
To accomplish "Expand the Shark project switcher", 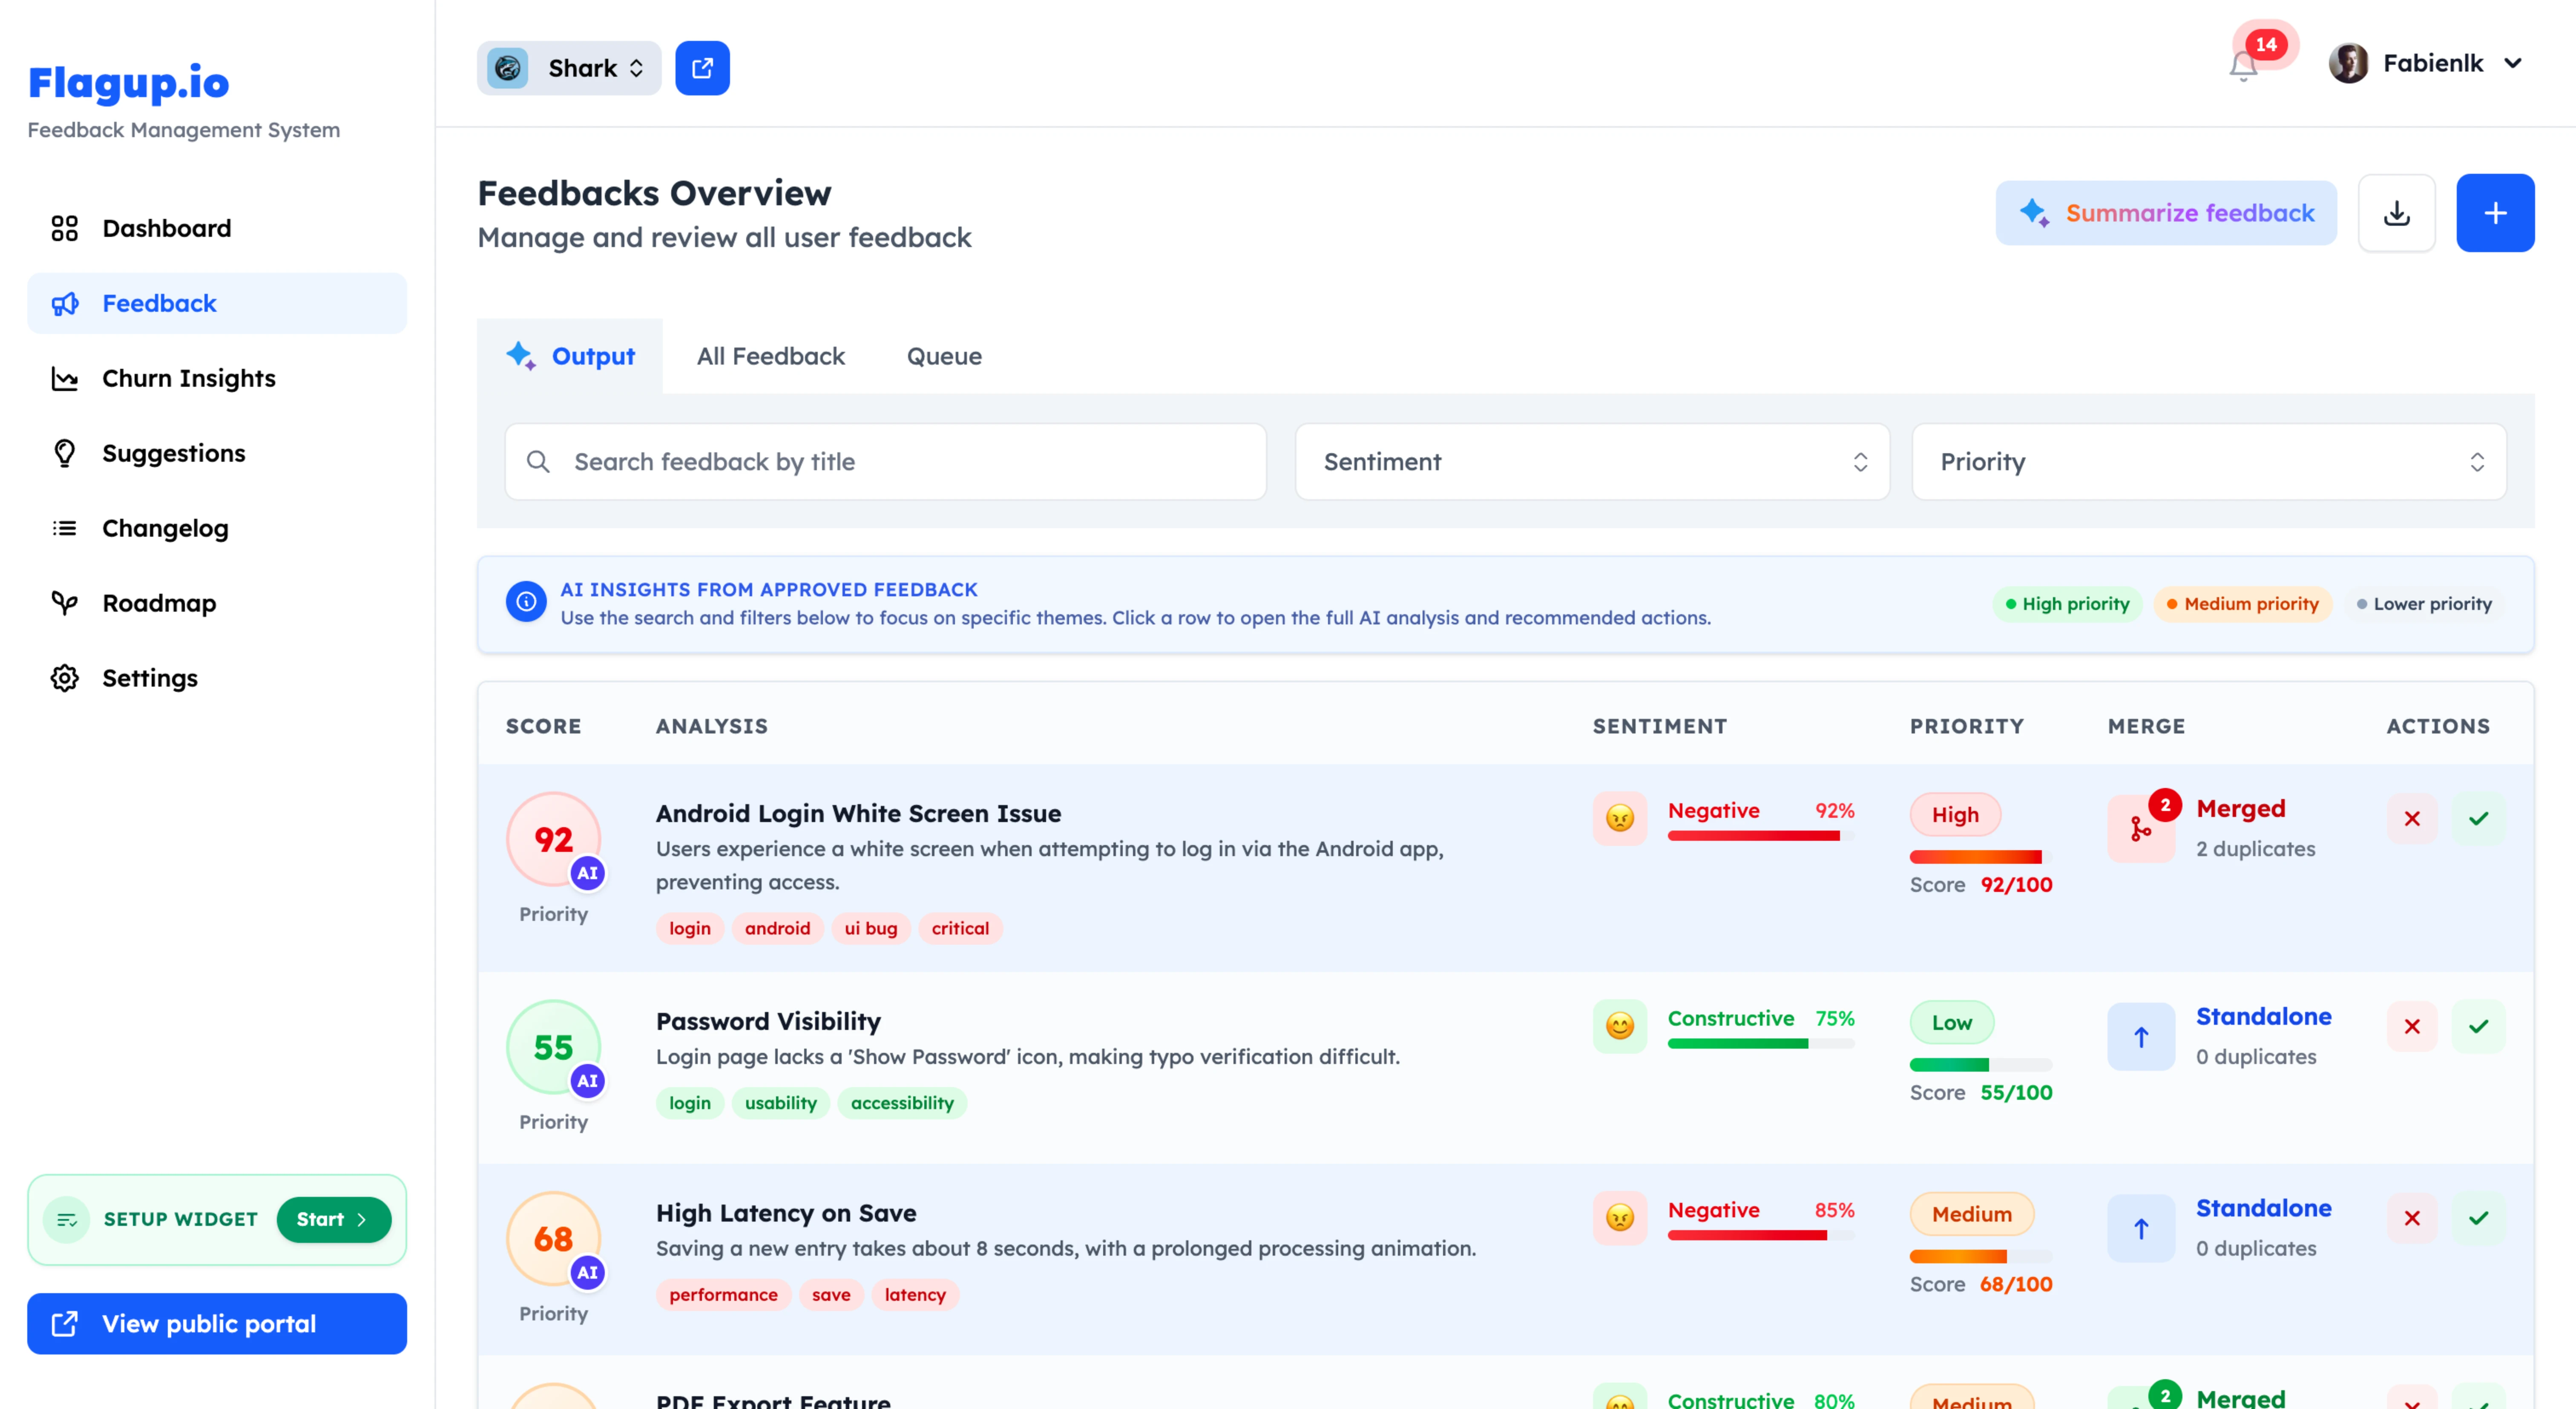I will (569, 68).
